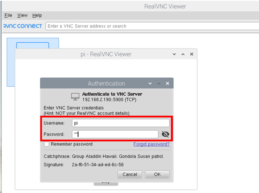Close the pi - RealVNC Viewer window
This screenshot has width=259, height=193.
coord(192,54)
